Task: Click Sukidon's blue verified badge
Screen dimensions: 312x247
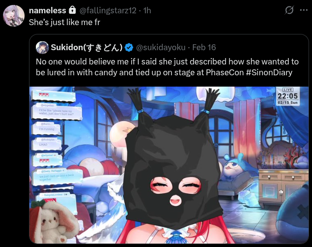Action: pos(129,47)
